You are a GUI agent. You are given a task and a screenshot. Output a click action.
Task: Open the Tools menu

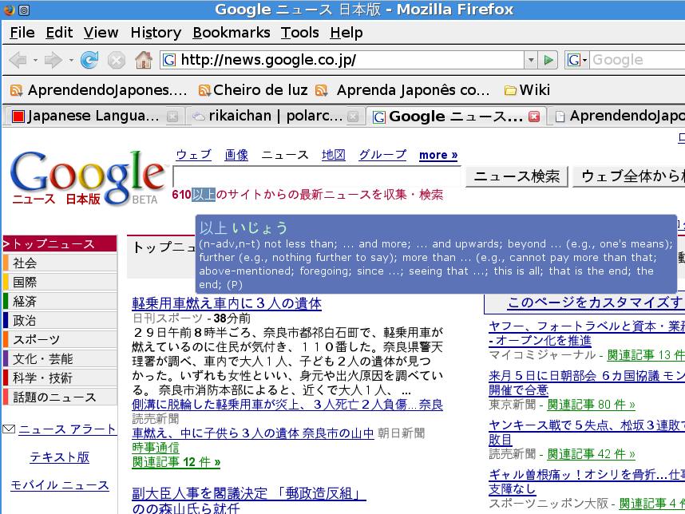(299, 33)
